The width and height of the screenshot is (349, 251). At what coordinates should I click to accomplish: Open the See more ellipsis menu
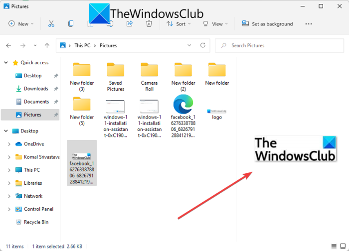point(309,24)
